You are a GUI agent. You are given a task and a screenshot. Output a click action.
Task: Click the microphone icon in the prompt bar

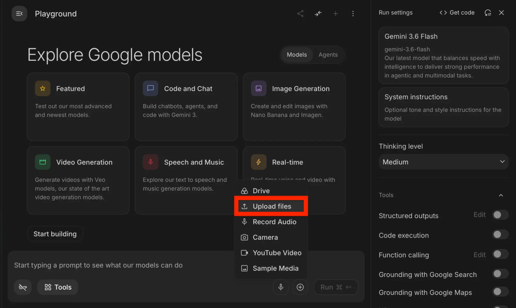pyautogui.click(x=281, y=287)
